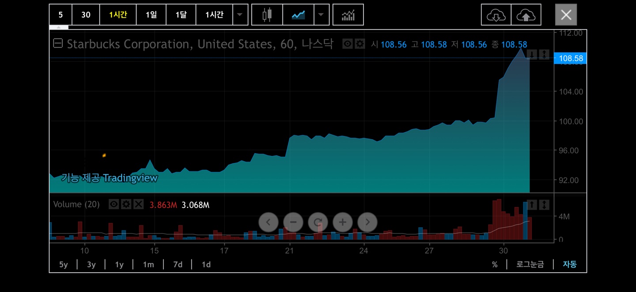
Task: Load chart layout from cloud
Action: point(496,15)
